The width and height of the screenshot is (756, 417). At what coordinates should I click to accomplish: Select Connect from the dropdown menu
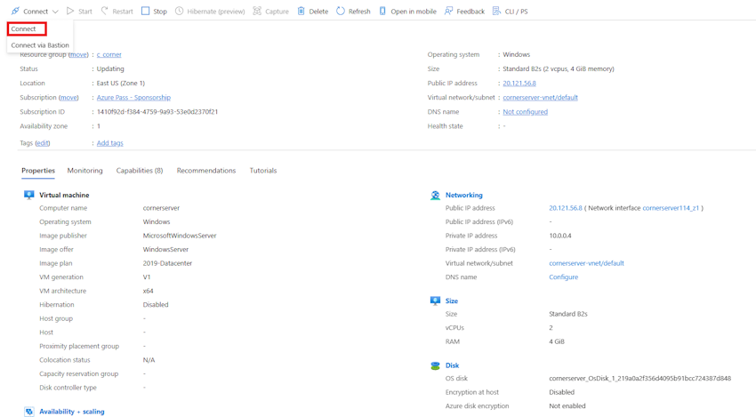24,29
